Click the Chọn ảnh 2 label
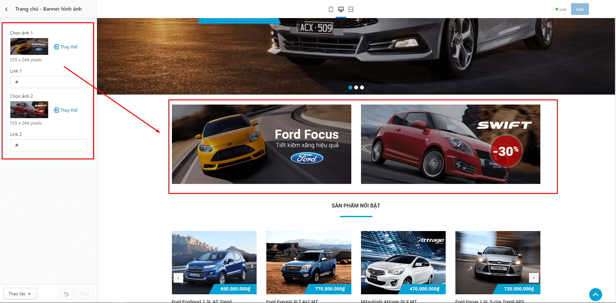616x303 pixels. (x=21, y=96)
